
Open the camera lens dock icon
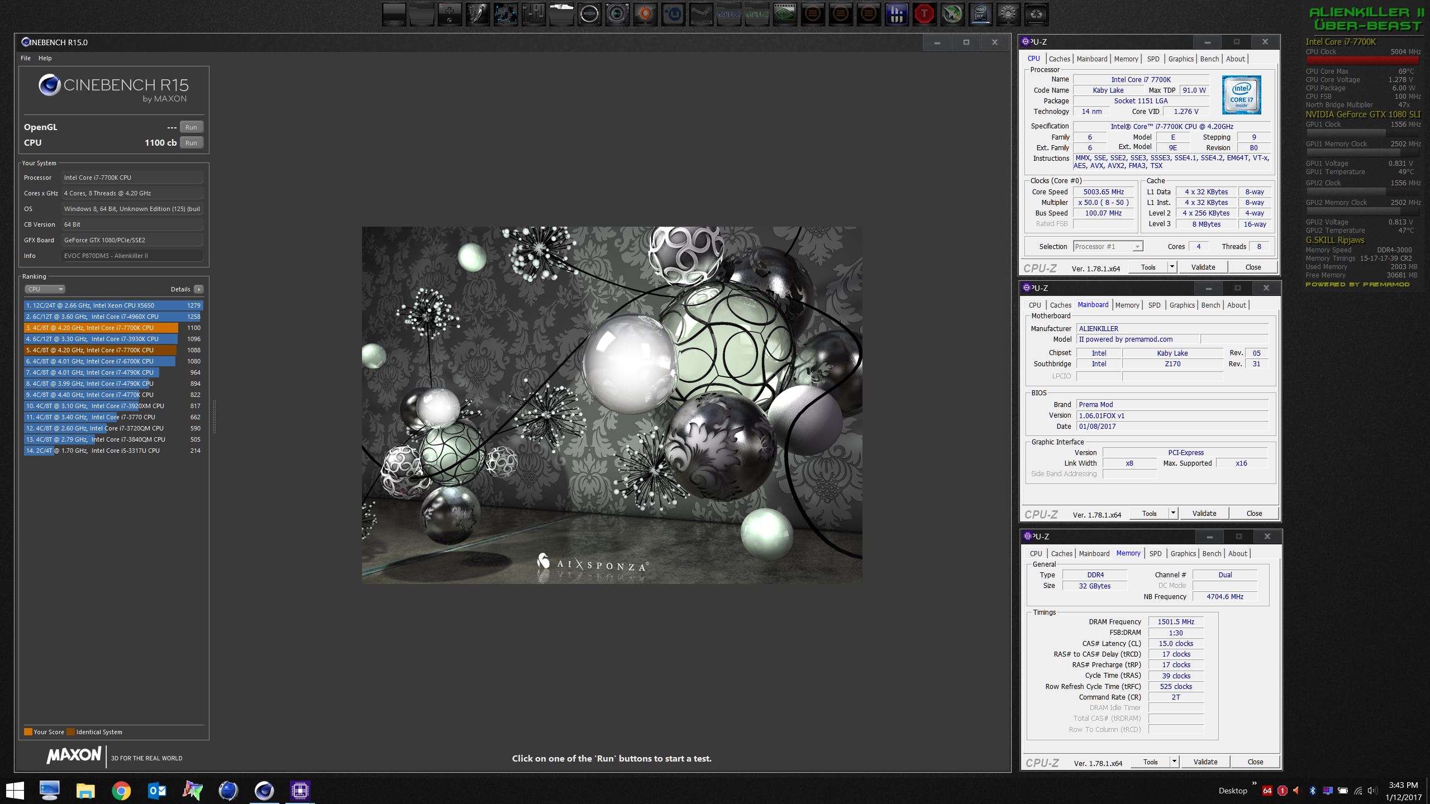[x=617, y=14]
